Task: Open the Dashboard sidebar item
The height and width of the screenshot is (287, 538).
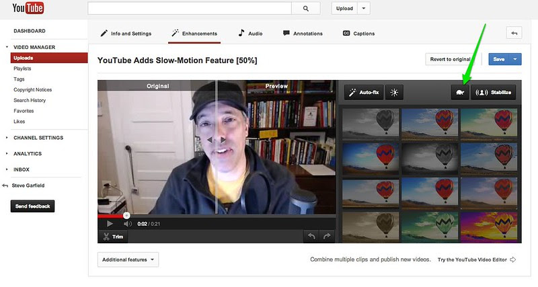Action: (x=30, y=31)
